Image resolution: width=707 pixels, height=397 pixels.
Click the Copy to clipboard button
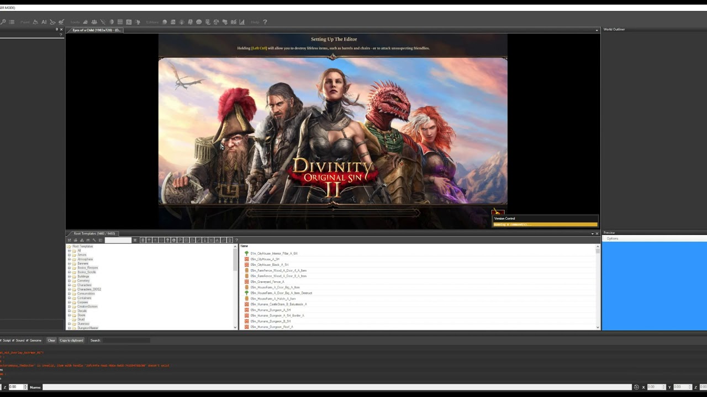pyautogui.click(x=71, y=340)
